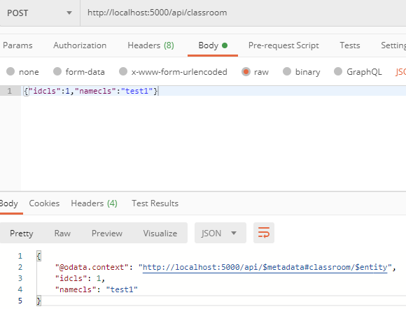Open the request Headers (8) tab
The width and height of the screenshot is (406, 309).
[x=150, y=45]
